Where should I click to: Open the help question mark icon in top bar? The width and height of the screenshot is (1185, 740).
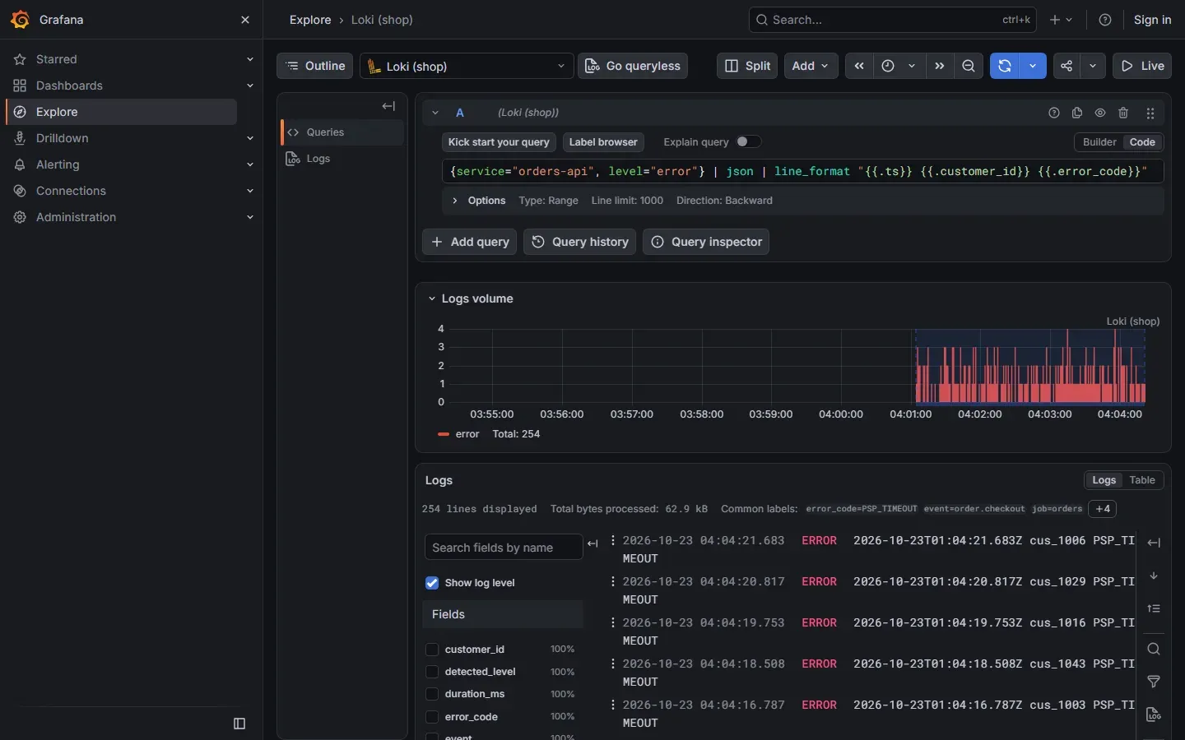tap(1105, 20)
